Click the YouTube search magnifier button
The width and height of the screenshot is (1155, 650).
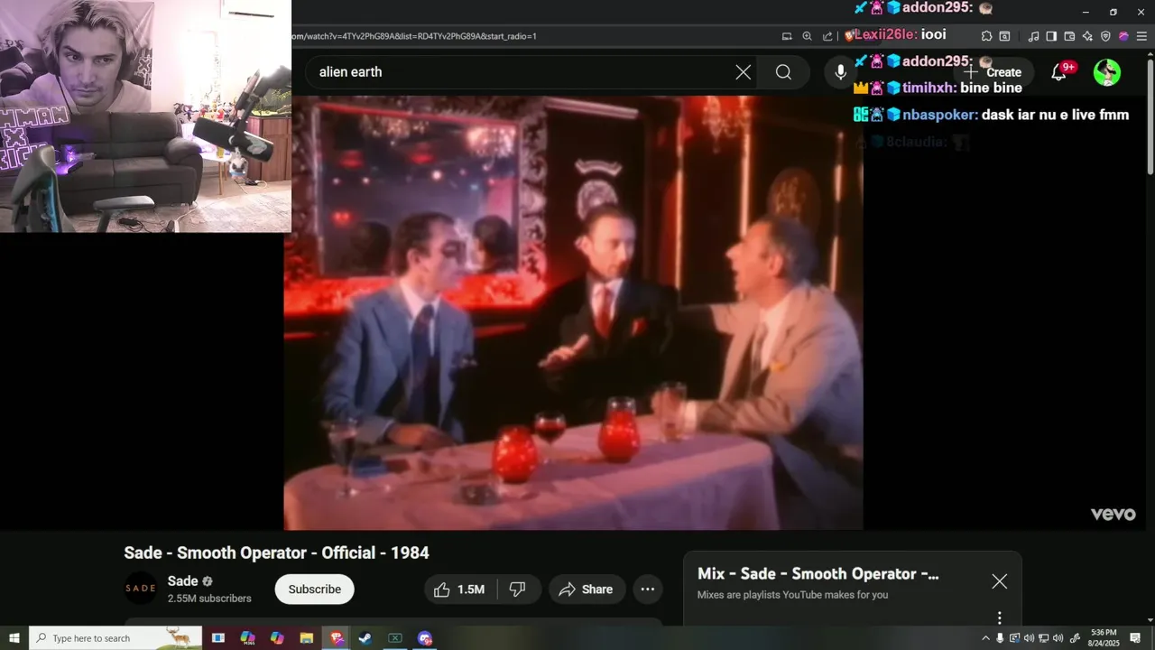pos(783,72)
